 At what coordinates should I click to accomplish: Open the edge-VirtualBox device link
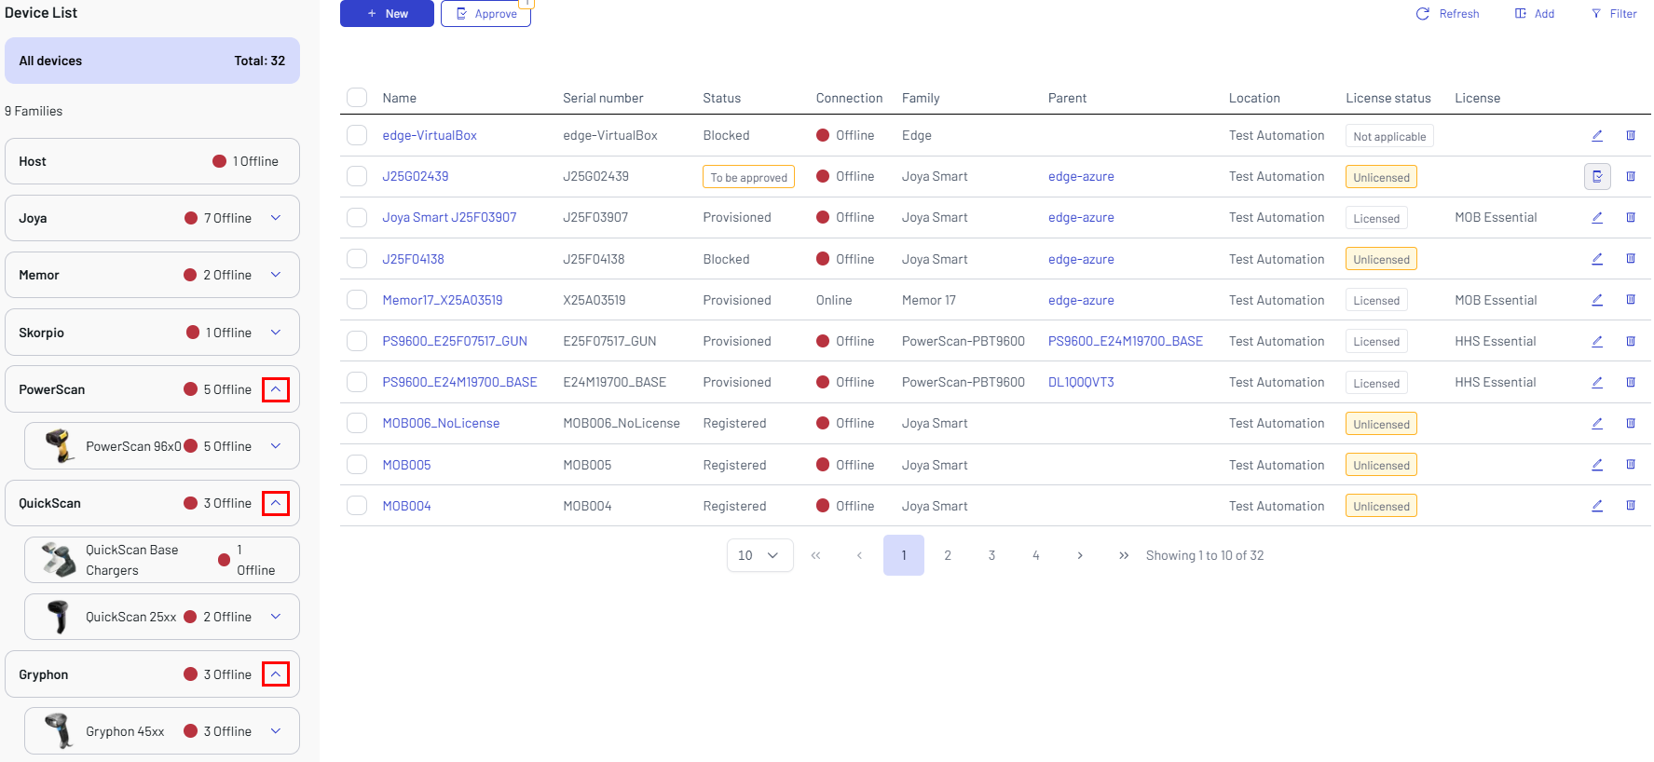[430, 135]
